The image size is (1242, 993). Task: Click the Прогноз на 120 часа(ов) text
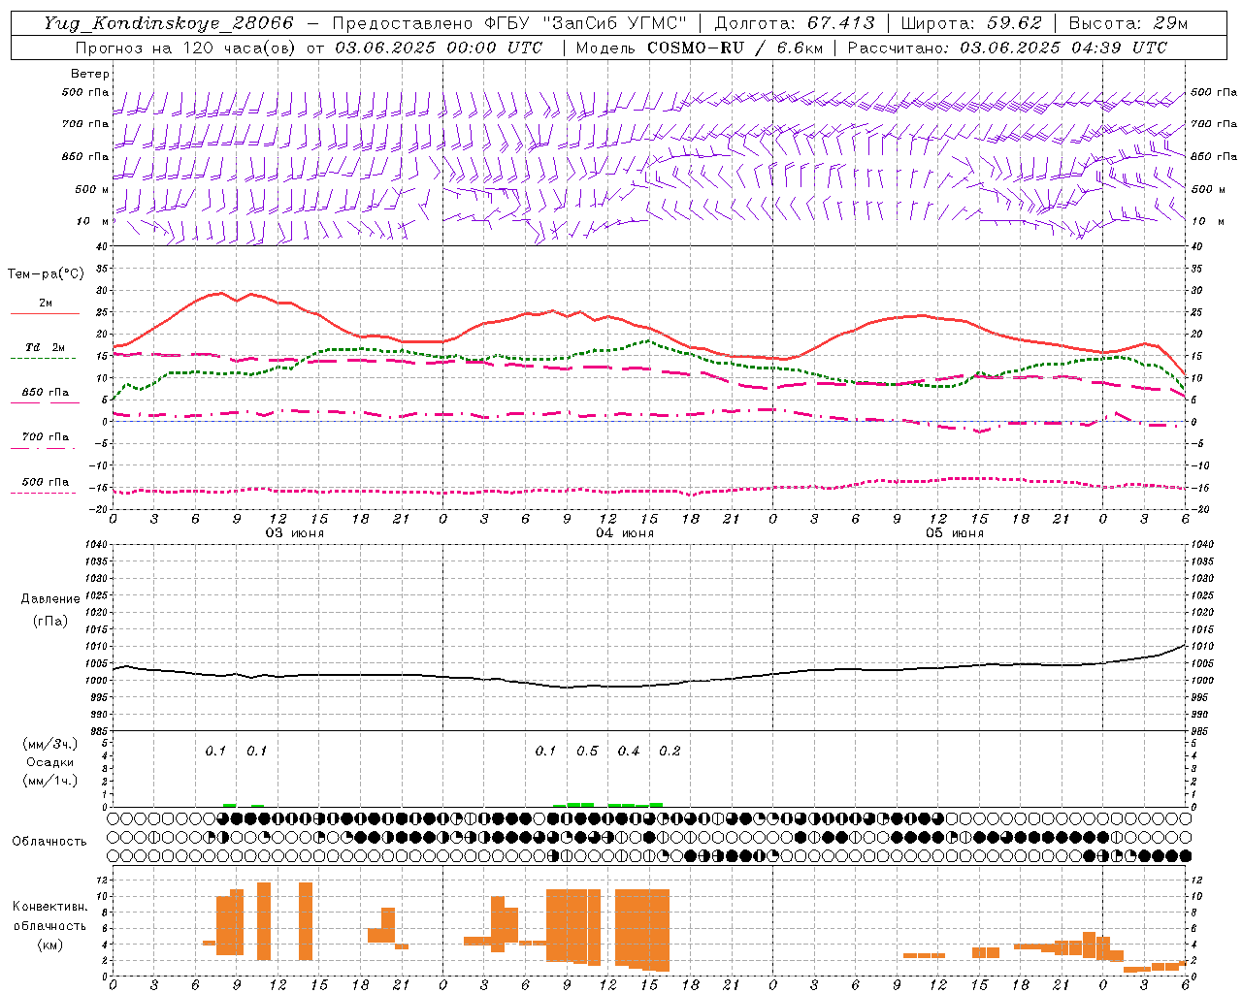187,48
